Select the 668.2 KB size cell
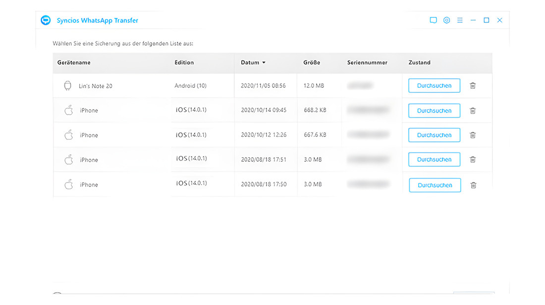 (x=315, y=110)
